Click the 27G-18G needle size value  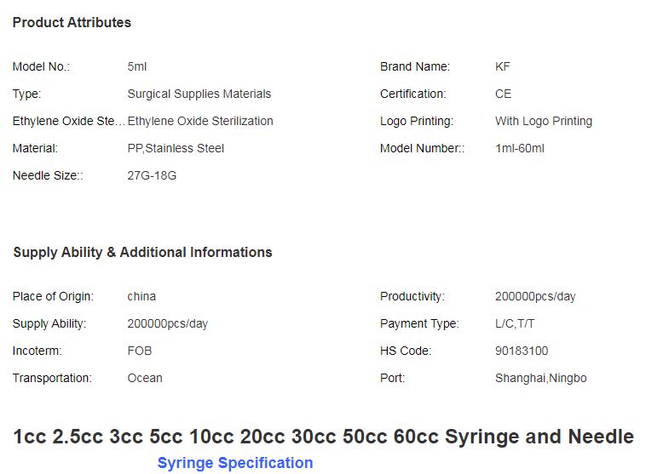point(152,175)
